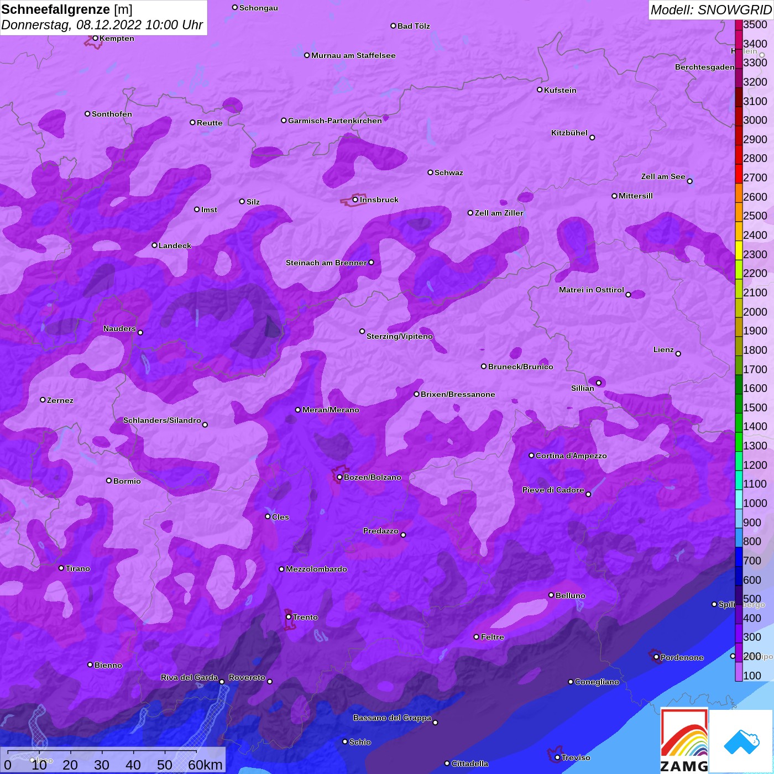Click the Zernez location dot
The width and height of the screenshot is (774, 774).
coord(43,400)
